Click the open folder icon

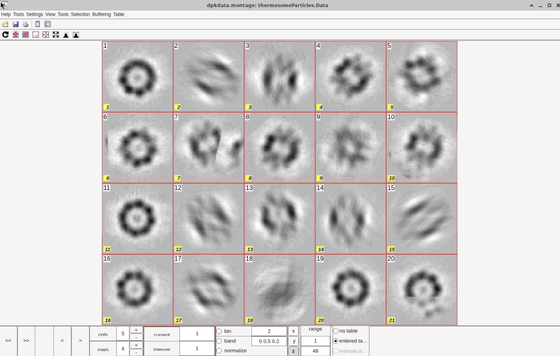5,24
